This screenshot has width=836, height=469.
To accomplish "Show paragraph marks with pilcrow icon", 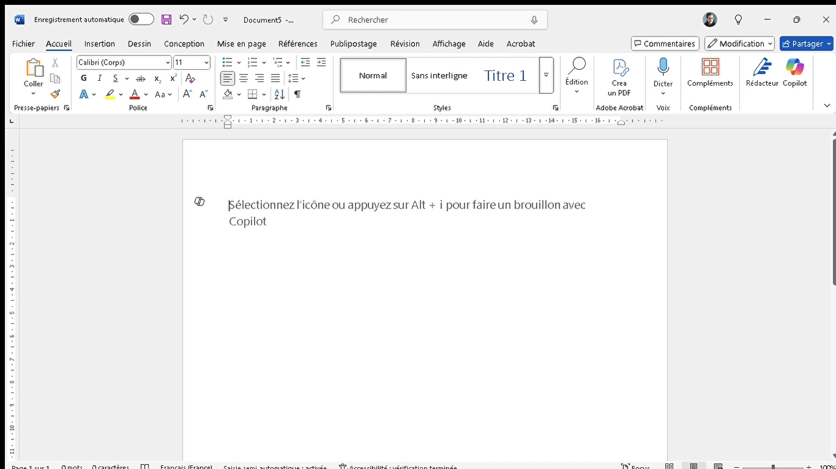I will [297, 94].
